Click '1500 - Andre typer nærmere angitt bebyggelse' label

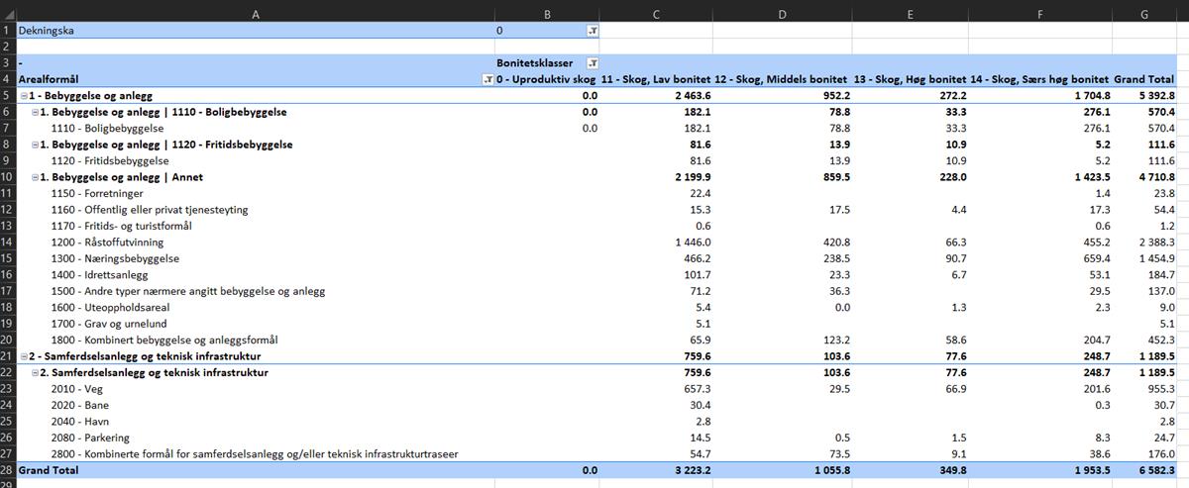pyautogui.click(x=188, y=291)
